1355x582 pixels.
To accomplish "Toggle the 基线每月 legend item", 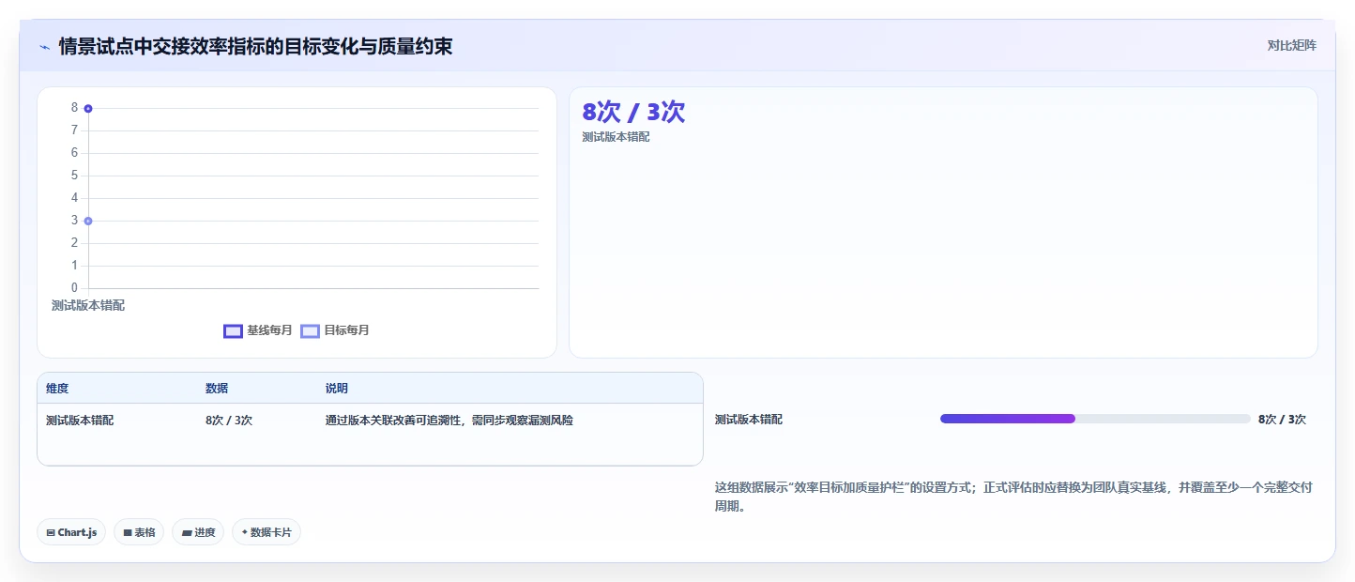I will [258, 330].
